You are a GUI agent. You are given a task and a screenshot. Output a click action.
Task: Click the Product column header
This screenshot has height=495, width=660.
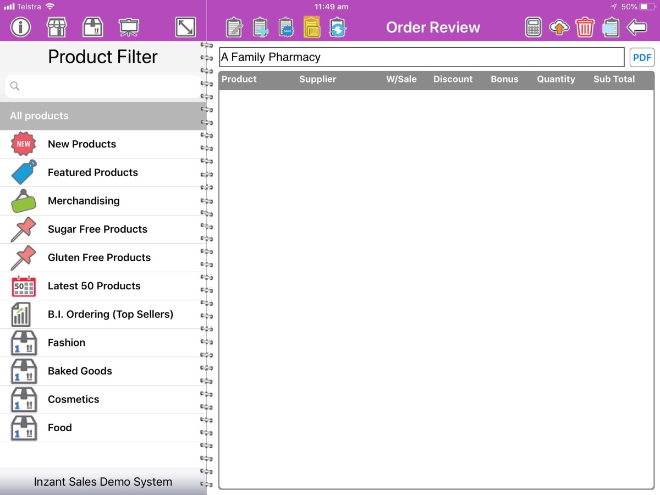(x=239, y=79)
